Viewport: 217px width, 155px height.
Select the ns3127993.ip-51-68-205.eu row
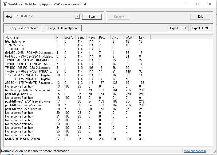22,139
